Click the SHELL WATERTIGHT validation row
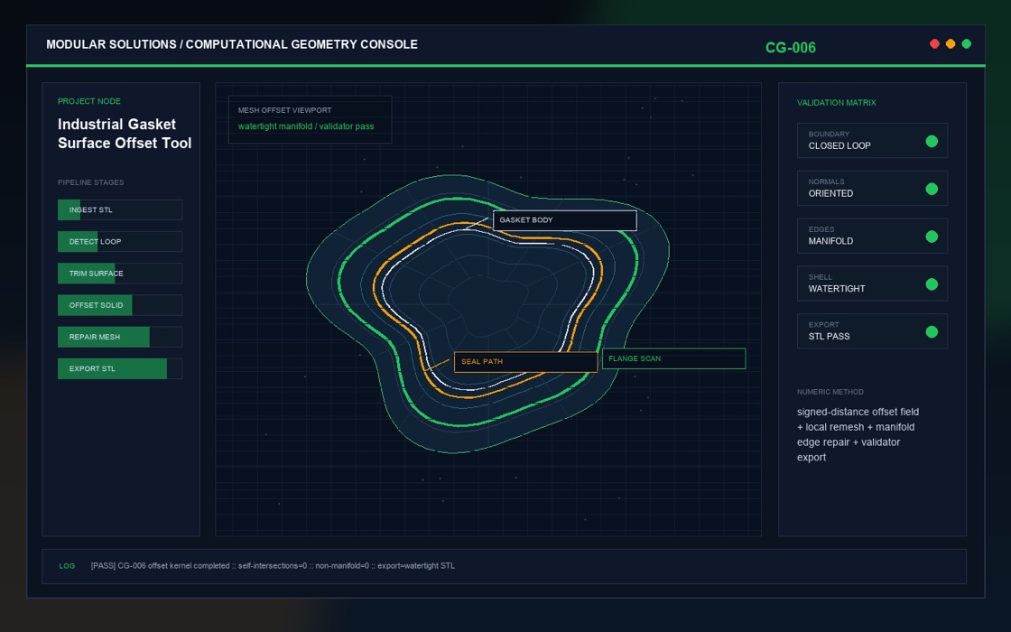Screen dimensions: 1011x632 (x=872, y=283)
